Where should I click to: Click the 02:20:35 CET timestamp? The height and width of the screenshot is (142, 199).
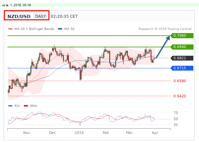pos(64,16)
